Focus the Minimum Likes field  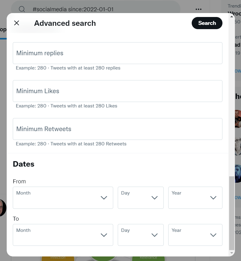(x=117, y=91)
